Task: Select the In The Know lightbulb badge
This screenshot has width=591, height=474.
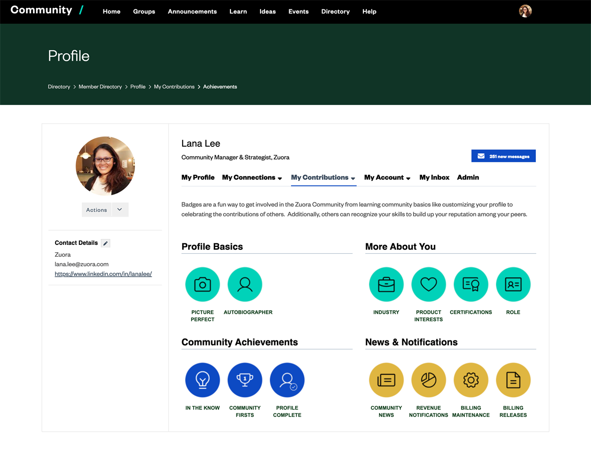Action: tap(202, 380)
